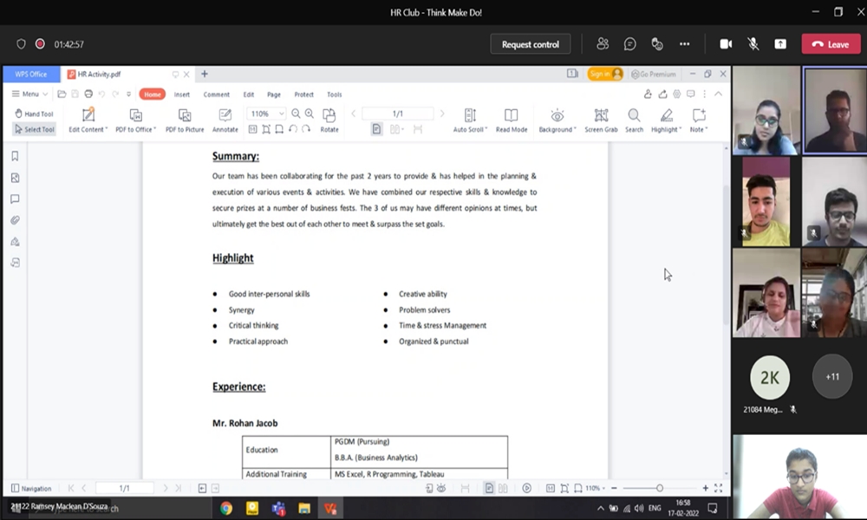Open the Edit ribbon tab
The height and width of the screenshot is (520, 867).
click(x=249, y=94)
